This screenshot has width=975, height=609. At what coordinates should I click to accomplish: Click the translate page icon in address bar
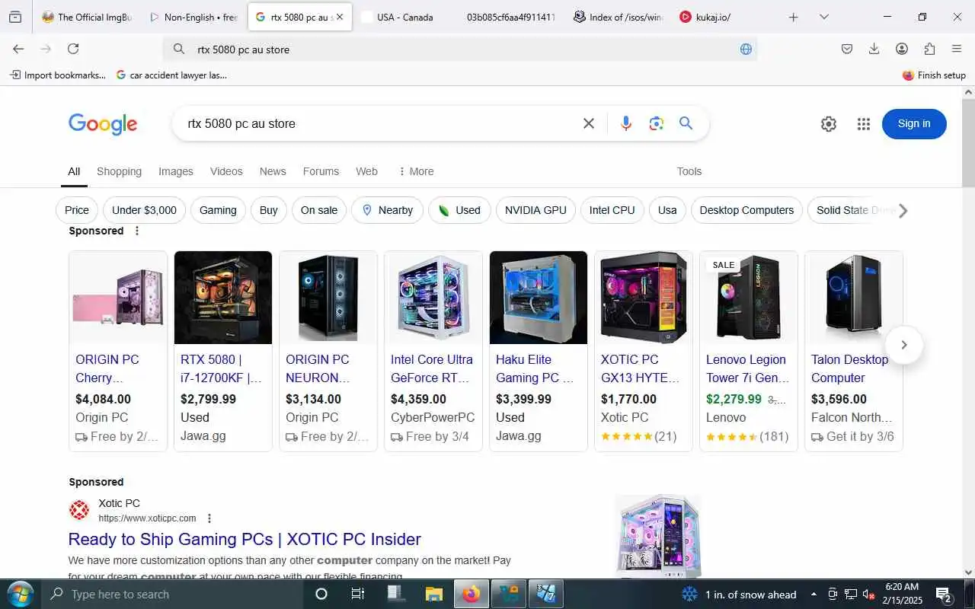click(746, 49)
